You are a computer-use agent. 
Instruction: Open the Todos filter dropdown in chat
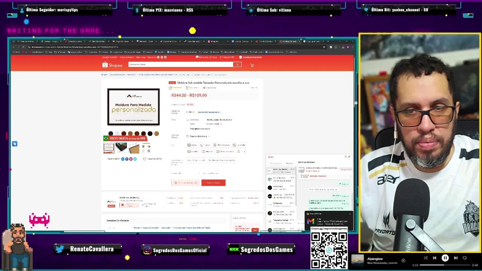(x=290, y=163)
